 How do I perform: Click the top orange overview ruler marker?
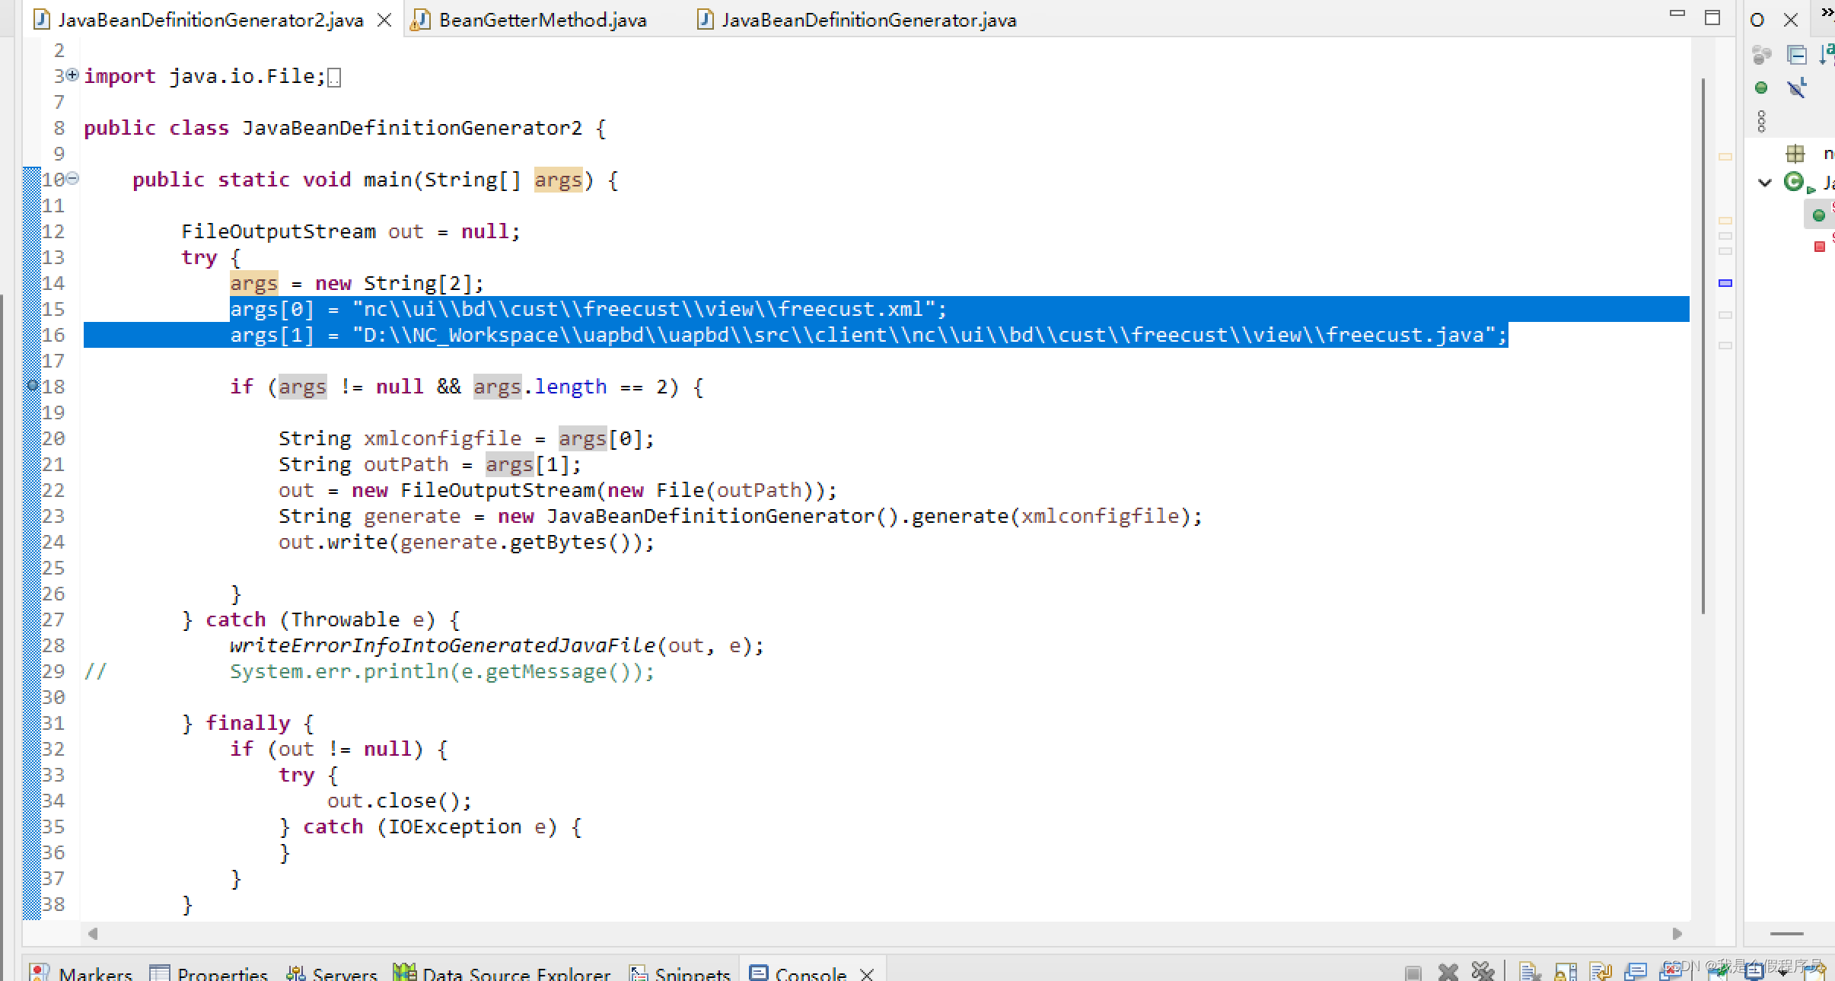1725,157
